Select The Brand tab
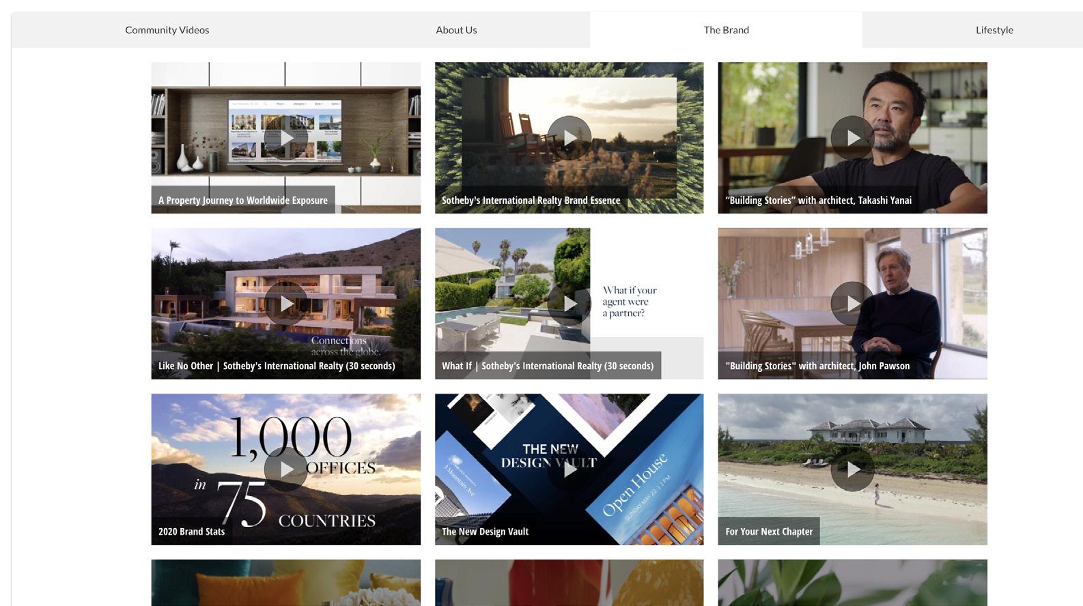 coord(726,30)
